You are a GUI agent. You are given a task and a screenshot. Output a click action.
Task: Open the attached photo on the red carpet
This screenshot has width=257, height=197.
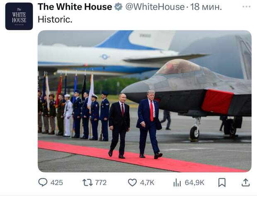pos(145,101)
